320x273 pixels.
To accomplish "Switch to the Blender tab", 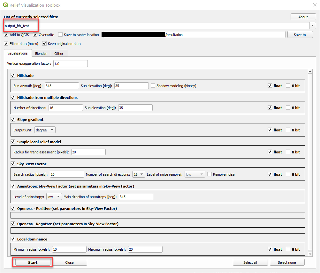I will click(x=41, y=53).
